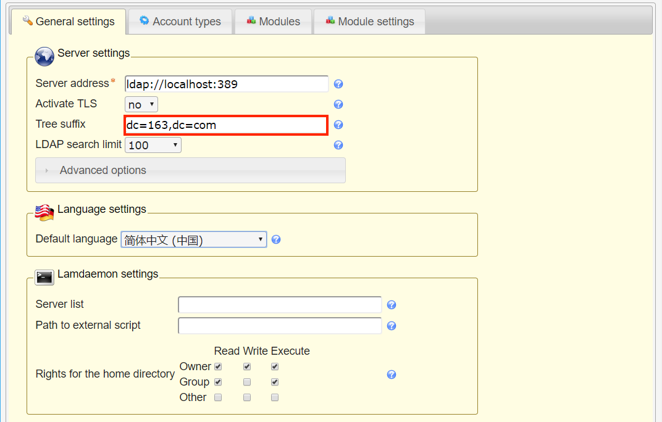The height and width of the screenshot is (422, 662).
Task: Click the Tree suffix input field
Action: point(226,125)
